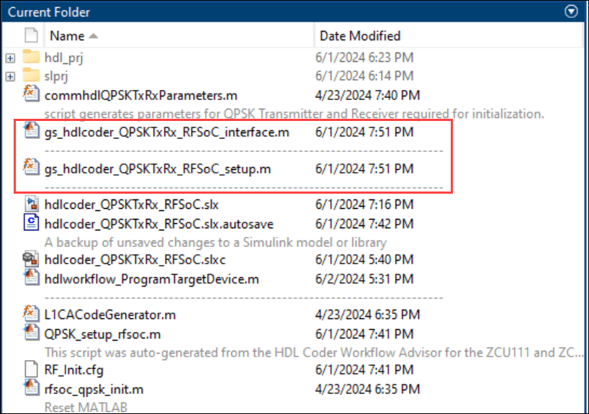This screenshot has width=589, height=414.
Task: Click the gs_hdlcoder_QPSKTxRx_RFSoC_interface.m script icon
Action: pyautogui.click(x=31, y=132)
